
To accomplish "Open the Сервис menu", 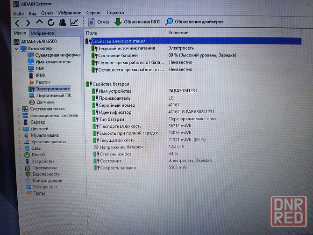I will 94,13.
